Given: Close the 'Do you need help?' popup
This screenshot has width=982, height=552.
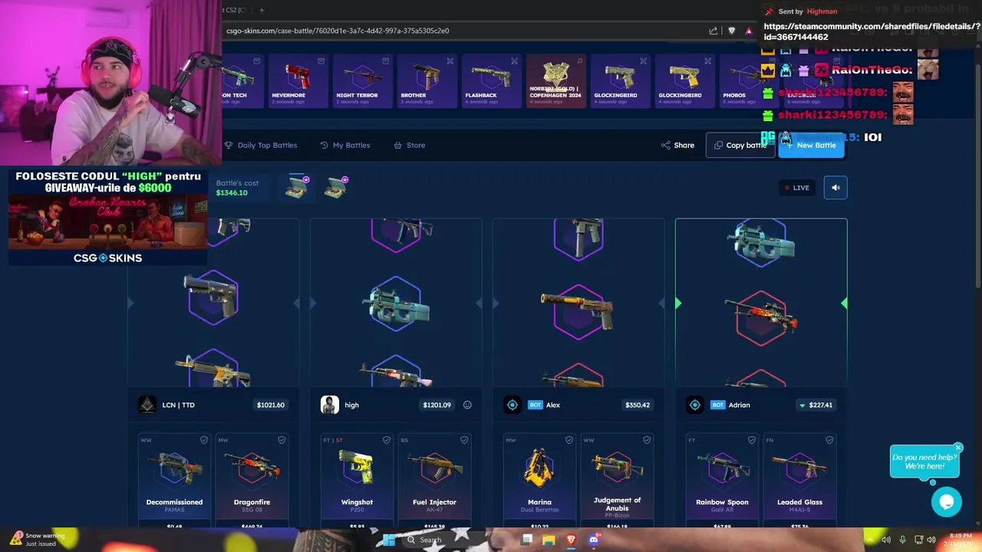Looking at the screenshot, I should pyautogui.click(x=958, y=448).
